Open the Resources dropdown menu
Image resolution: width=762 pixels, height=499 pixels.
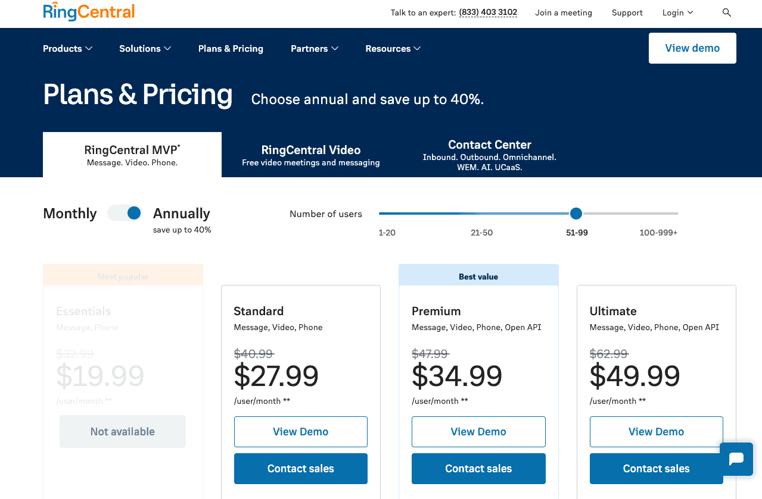393,49
